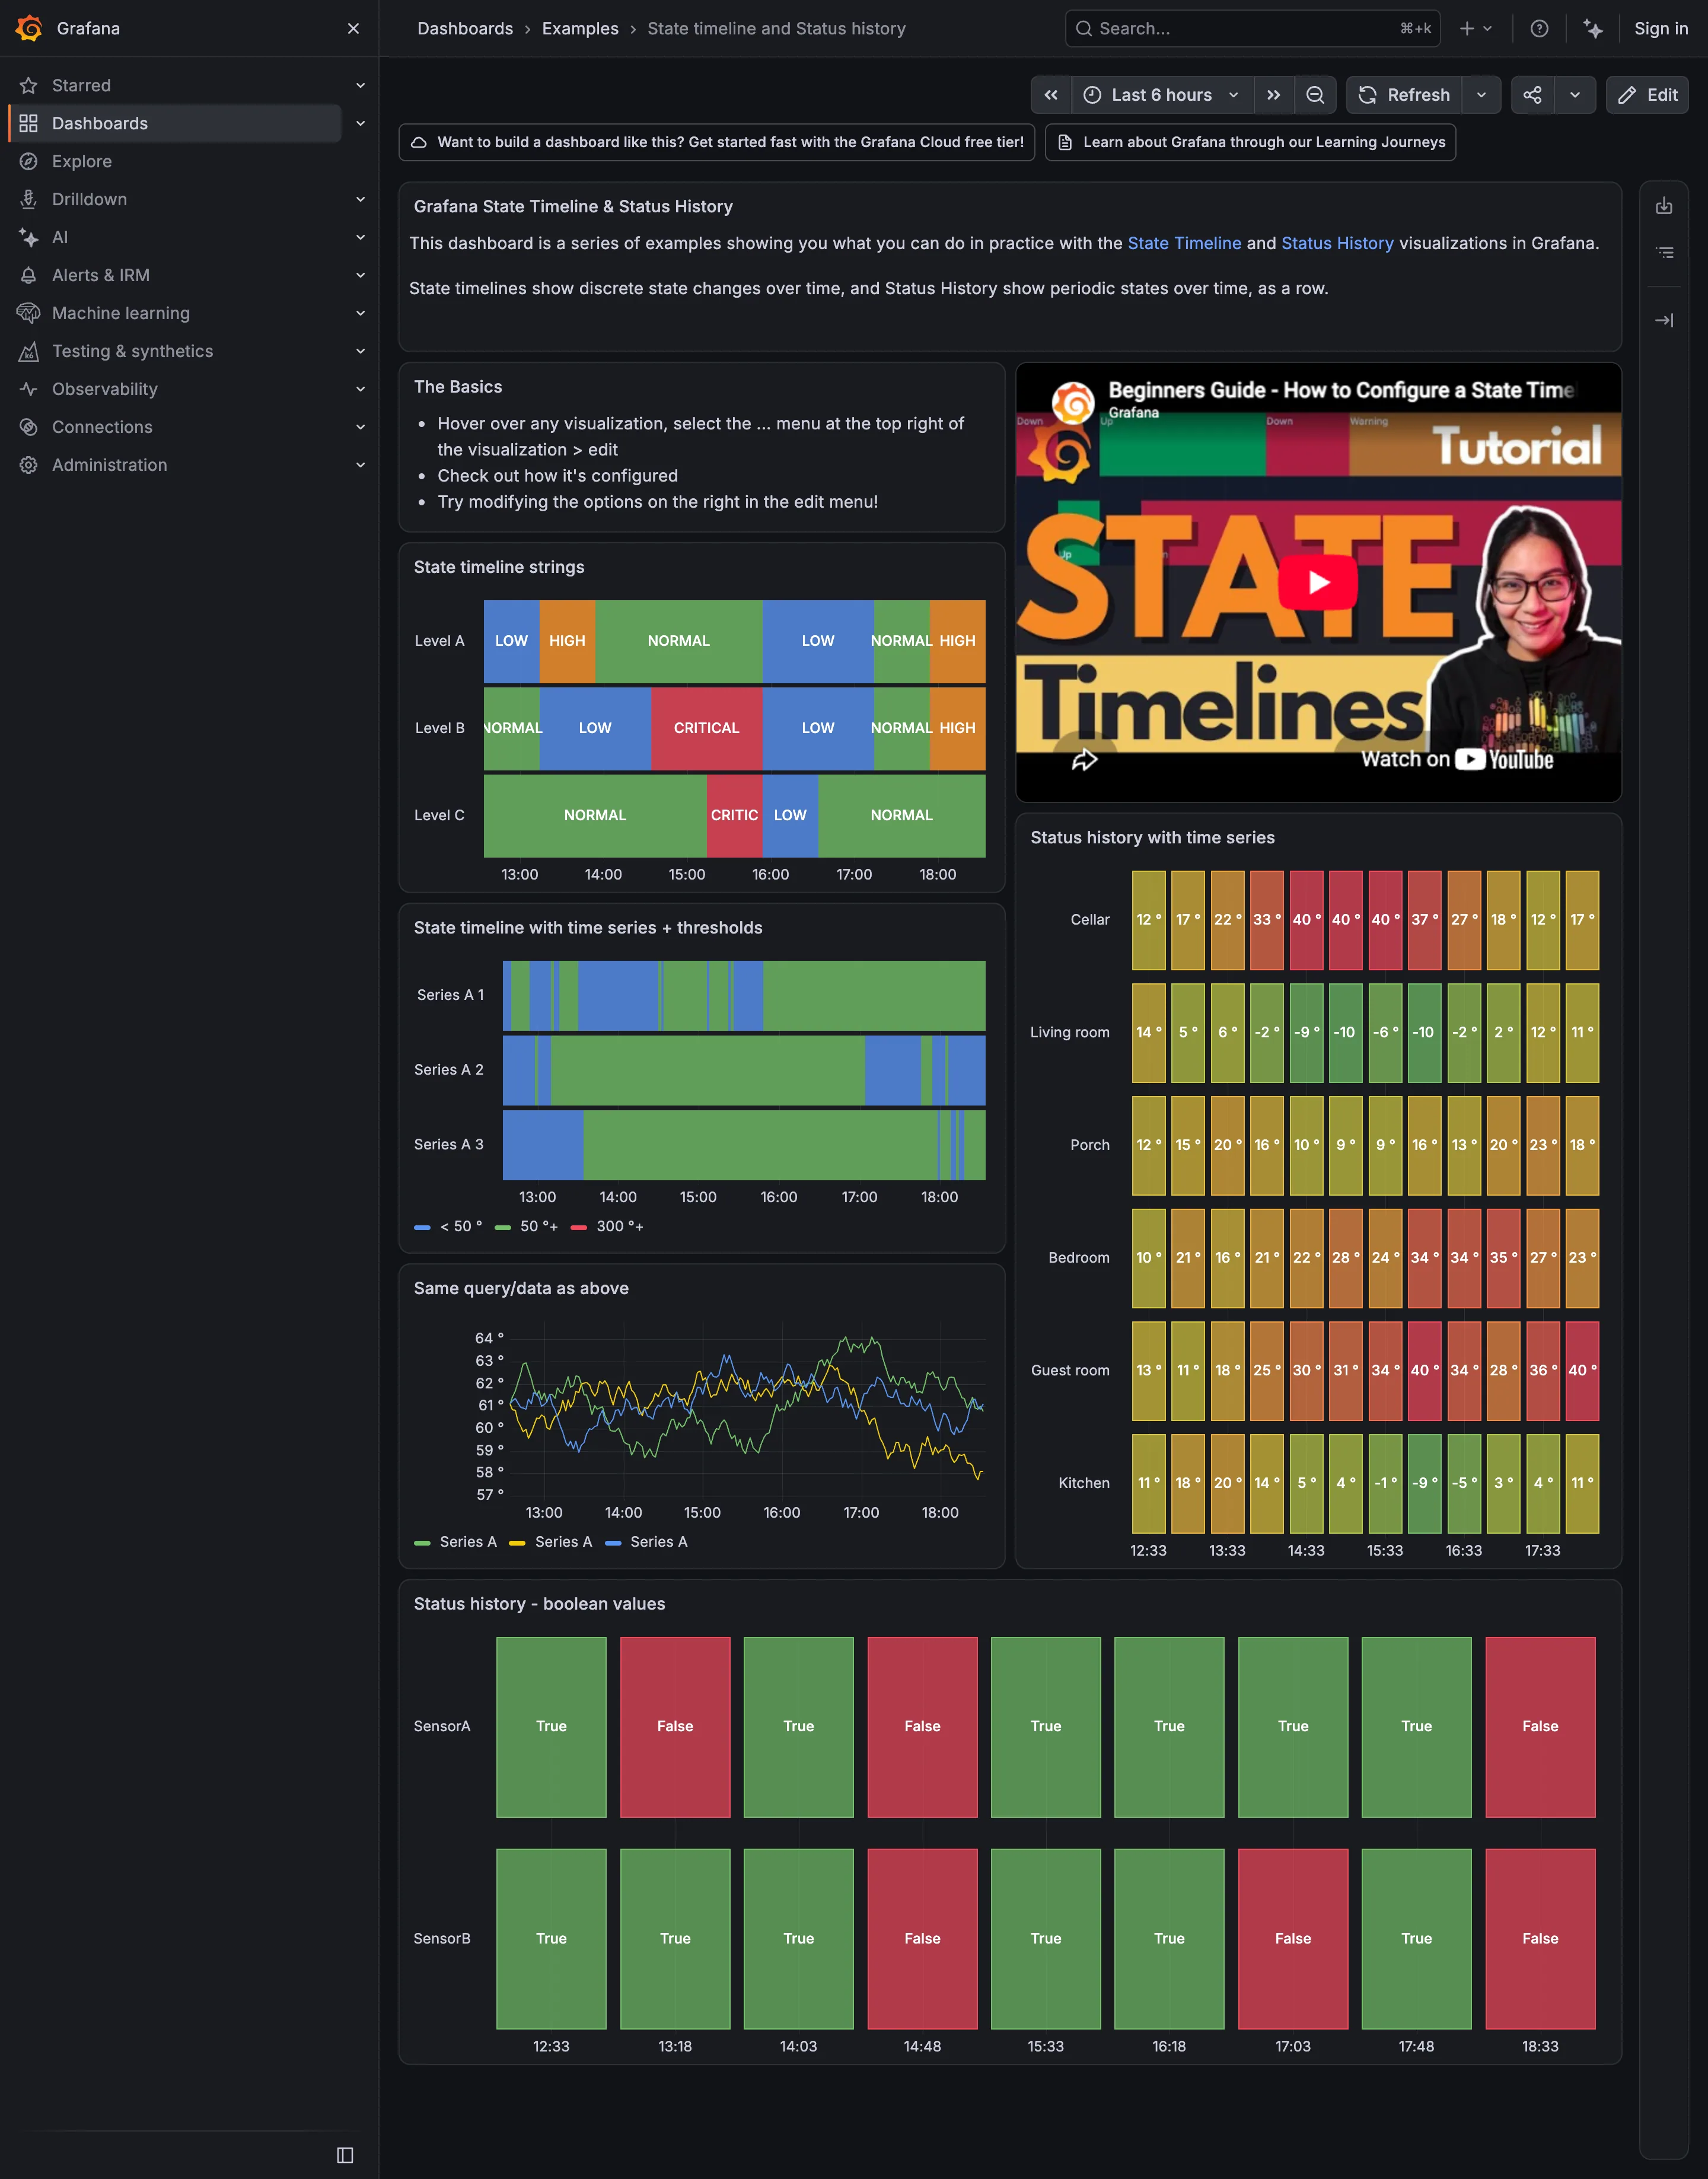Open the help question-mark icon

pos(1539,29)
